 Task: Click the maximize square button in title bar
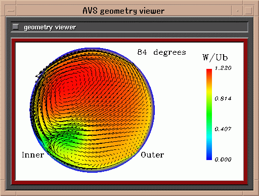pos(248,11)
